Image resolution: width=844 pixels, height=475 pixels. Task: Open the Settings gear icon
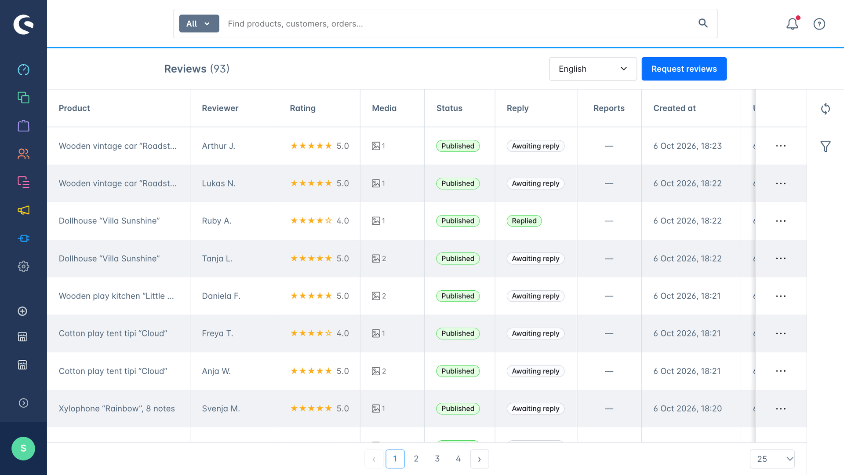[23, 267]
